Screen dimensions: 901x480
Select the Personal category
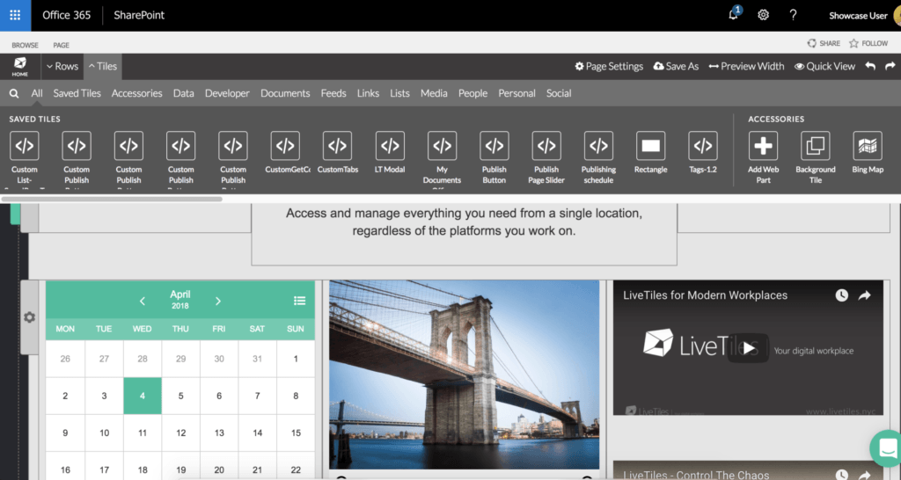tap(516, 93)
